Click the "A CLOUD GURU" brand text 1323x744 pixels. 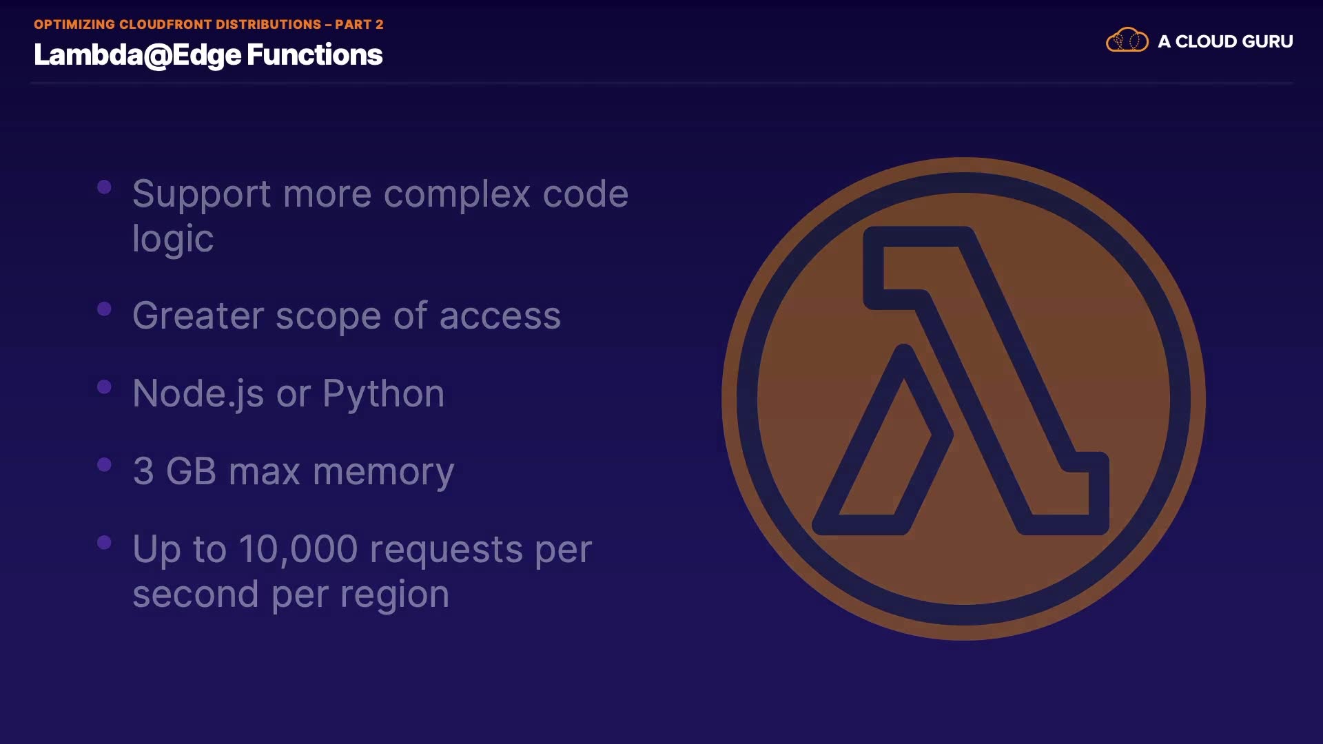click(1225, 41)
